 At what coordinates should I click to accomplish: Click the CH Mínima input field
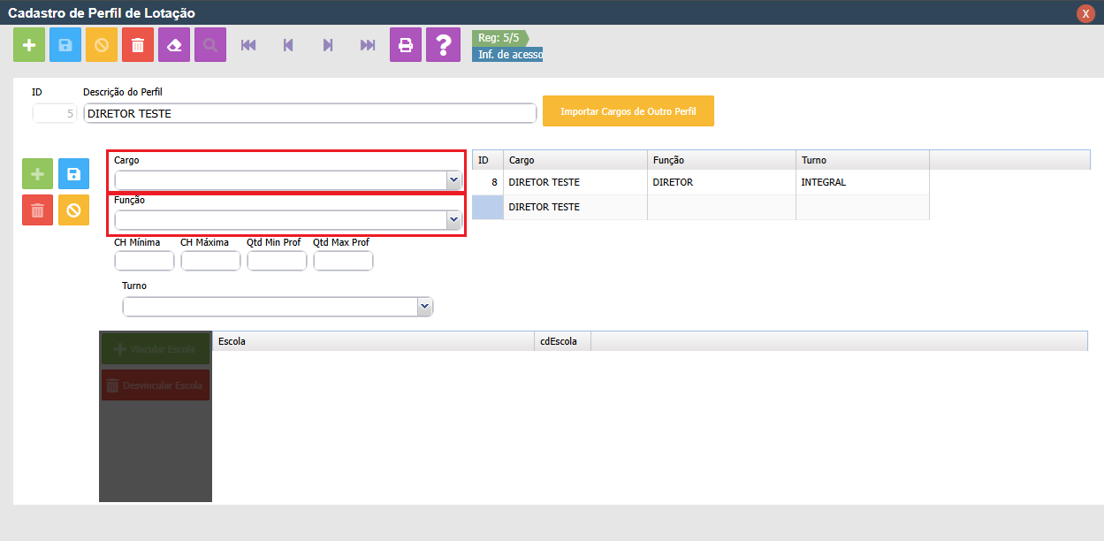pyautogui.click(x=144, y=261)
